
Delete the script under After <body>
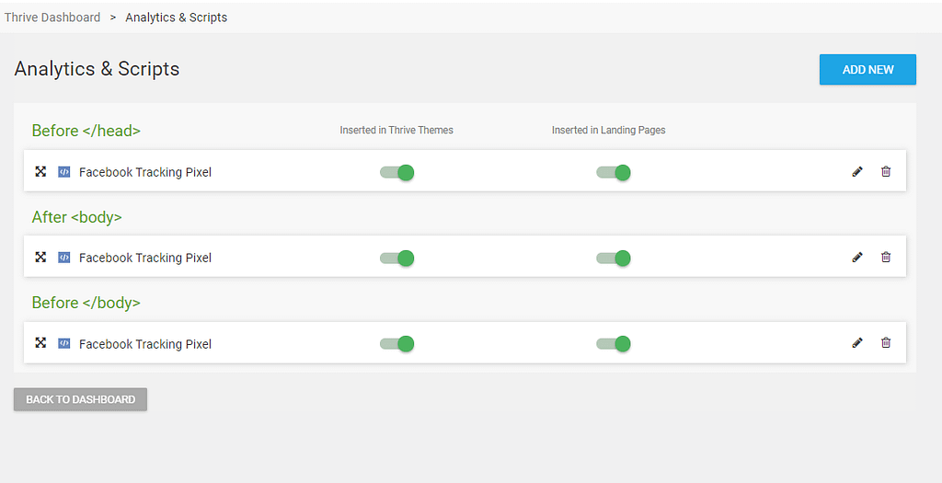(x=886, y=258)
